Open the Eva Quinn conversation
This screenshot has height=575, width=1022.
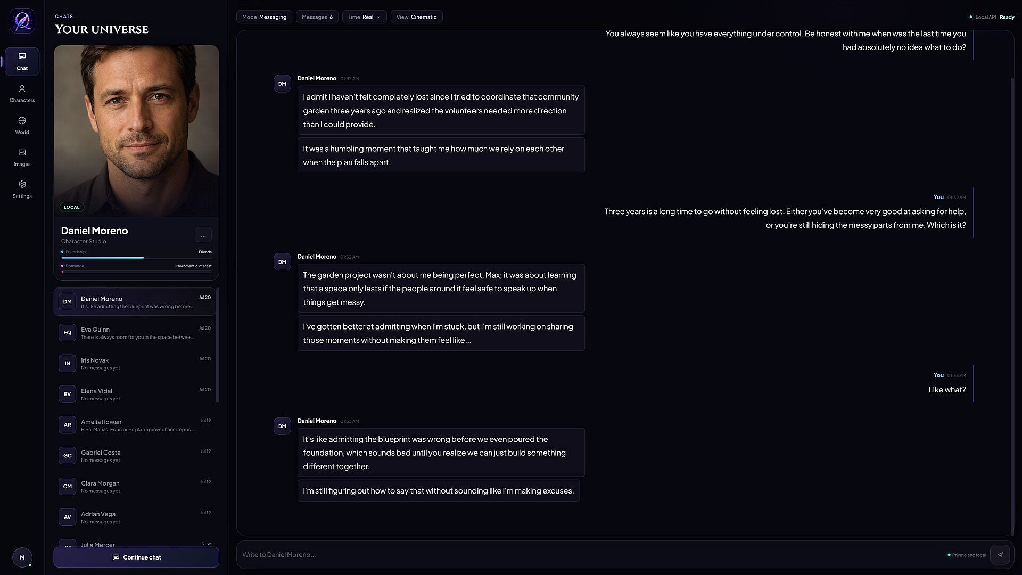coord(135,333)
